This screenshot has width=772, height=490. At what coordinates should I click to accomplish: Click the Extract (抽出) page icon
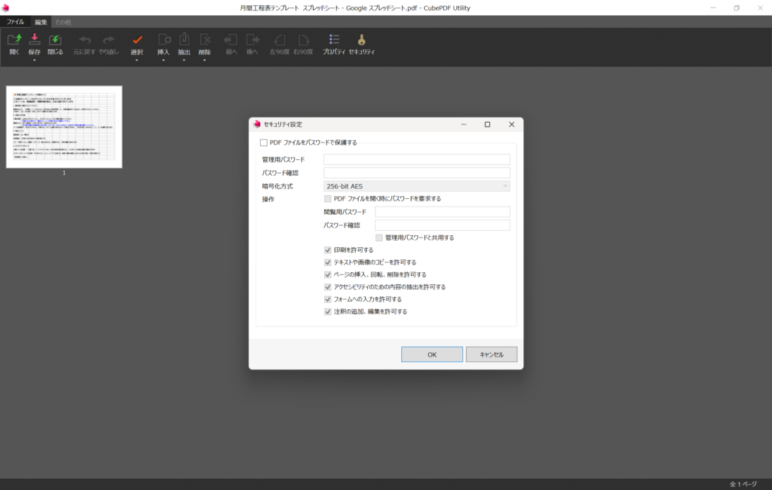[x=184, y=40]
